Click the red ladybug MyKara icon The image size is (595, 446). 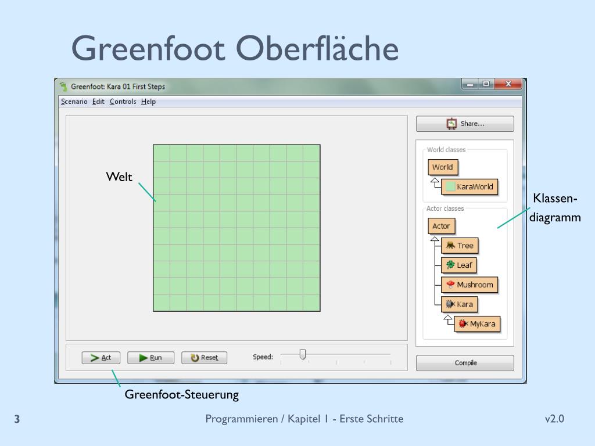[463, 323]
